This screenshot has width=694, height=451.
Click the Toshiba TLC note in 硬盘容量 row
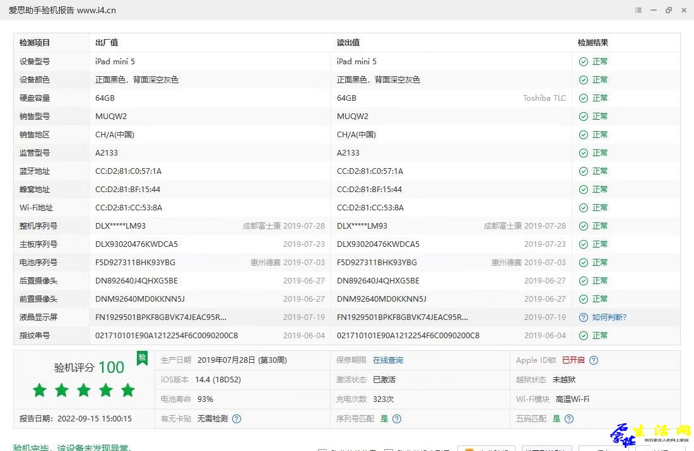(544, 98)
